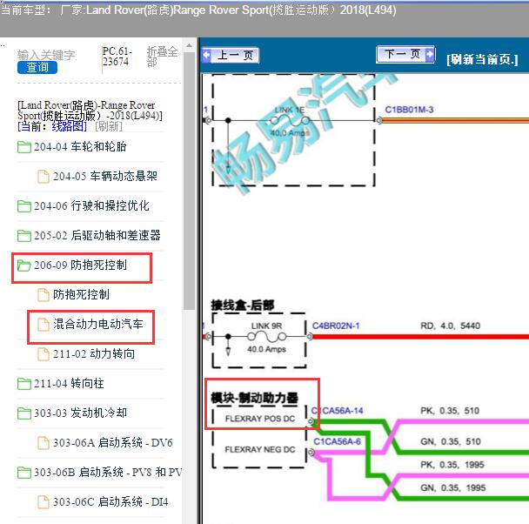Click the FLEXRAY NEG DC pin label
Image resolution: width=529 pixels, height=524 pixels.
pos(260,449)
